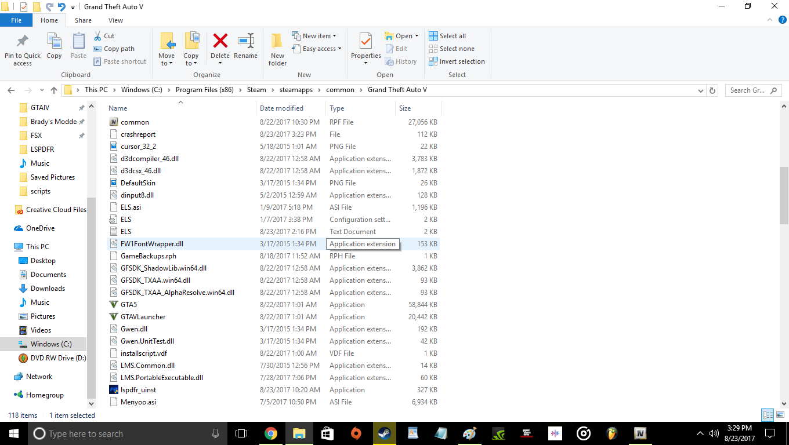The width and height of the screenshot is (789, 445).
Task: Open Steam from the taskbar
Action: (x=384, y=433)
